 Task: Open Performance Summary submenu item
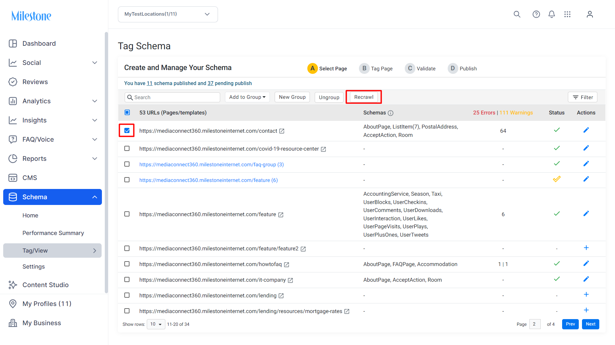point(53,233)
